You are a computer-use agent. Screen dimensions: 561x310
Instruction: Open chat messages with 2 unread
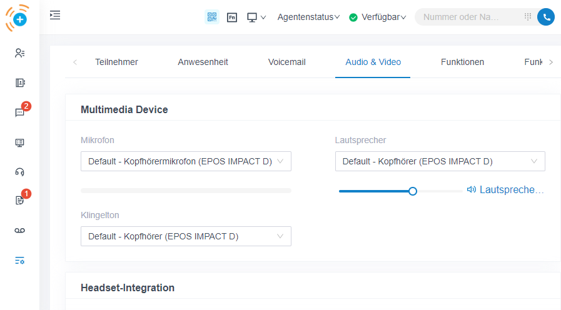point(19,112)
